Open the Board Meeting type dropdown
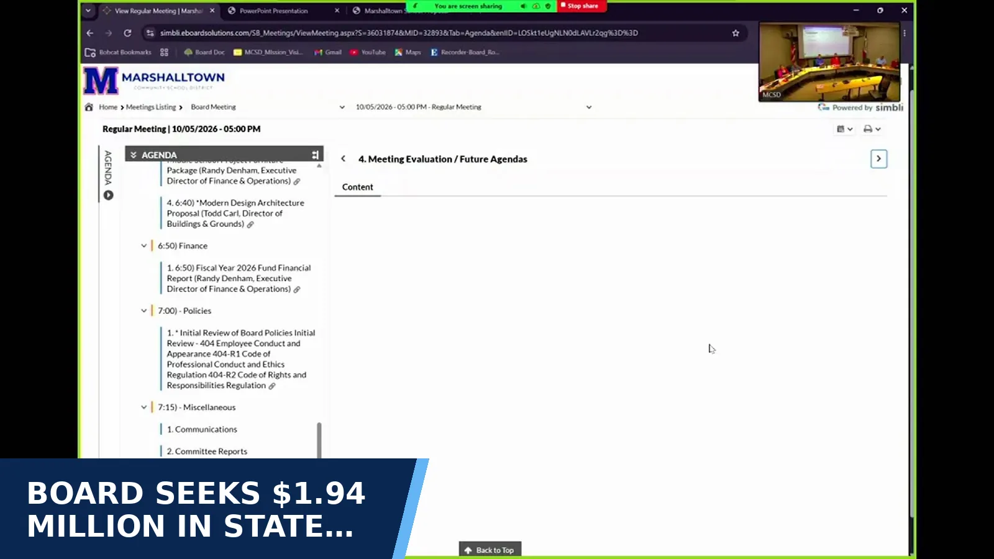This screenshot has width=994, height=559. pyautogui.click(x=268, y=107)
